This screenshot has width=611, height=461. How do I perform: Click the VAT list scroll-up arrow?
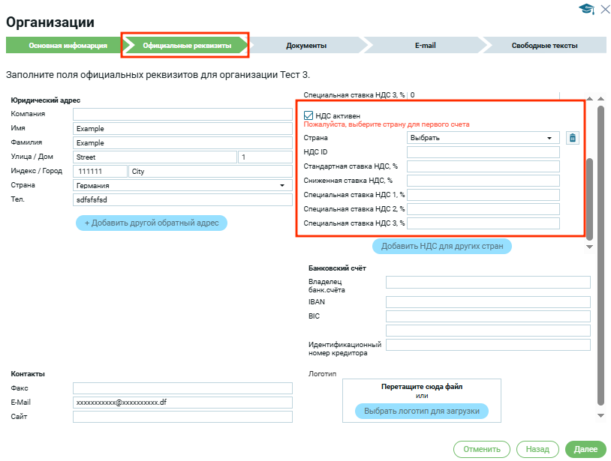589,98
